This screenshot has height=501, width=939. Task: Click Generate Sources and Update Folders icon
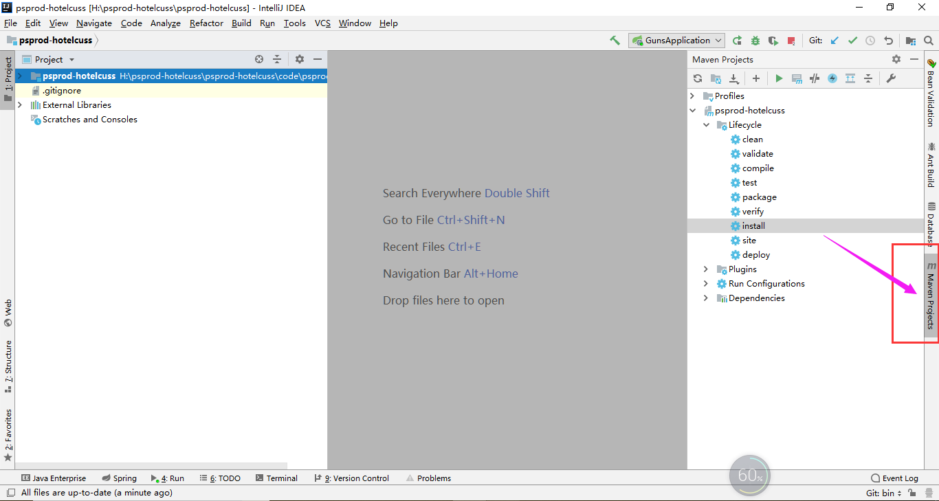tap(716, 78)
